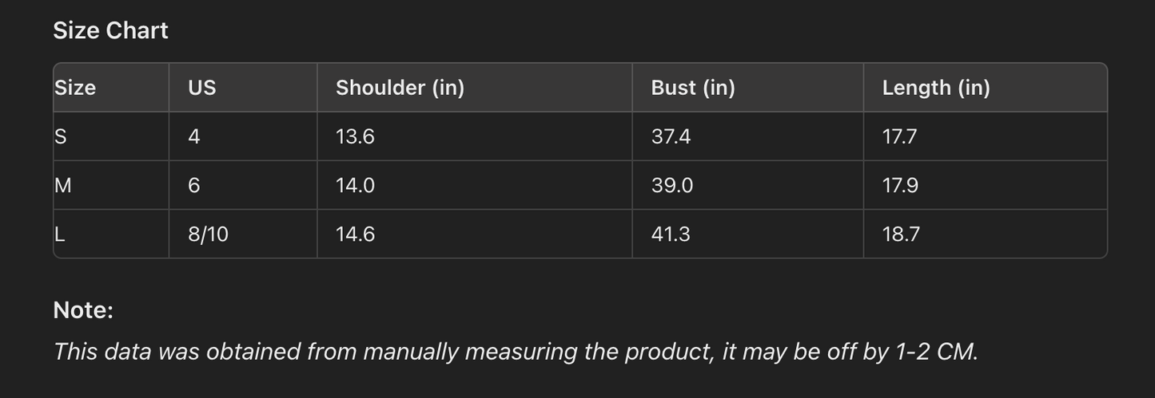Screen dimensions: 1155x398
Task: Select the 13.6 shoulder measurement
Action: tap(355, 136)
